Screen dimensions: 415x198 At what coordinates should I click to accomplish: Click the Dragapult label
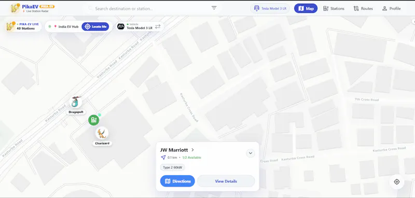(x=76, y=112)
